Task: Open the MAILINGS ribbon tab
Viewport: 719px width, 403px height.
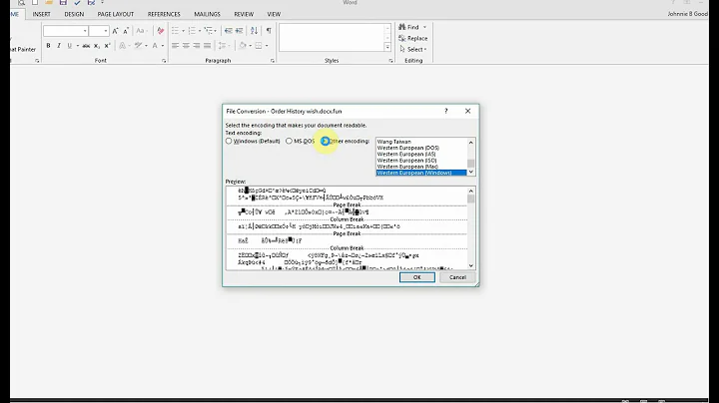Action: 207,14
